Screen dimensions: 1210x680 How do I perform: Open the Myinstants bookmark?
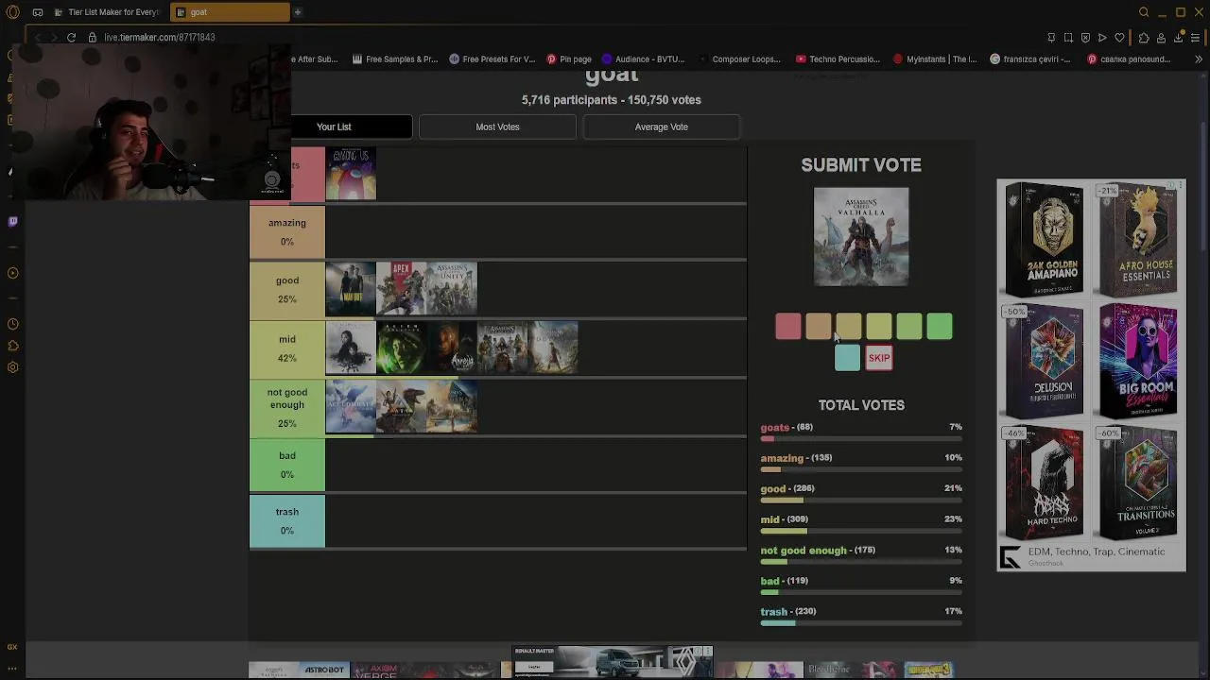[x=935, y=59]
